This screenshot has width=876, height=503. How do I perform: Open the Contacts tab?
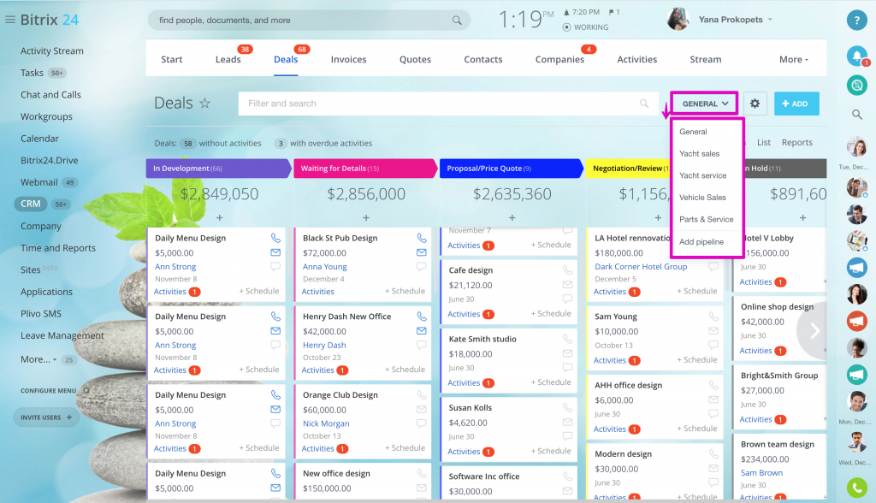483,59
